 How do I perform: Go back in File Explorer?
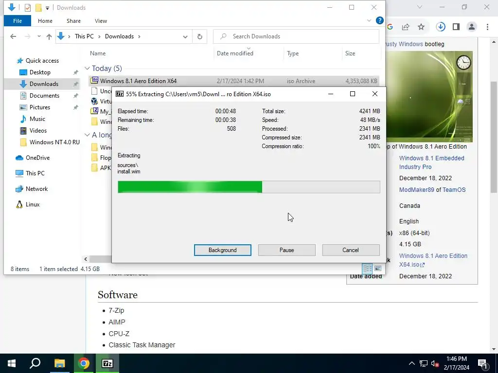(13, 36)
